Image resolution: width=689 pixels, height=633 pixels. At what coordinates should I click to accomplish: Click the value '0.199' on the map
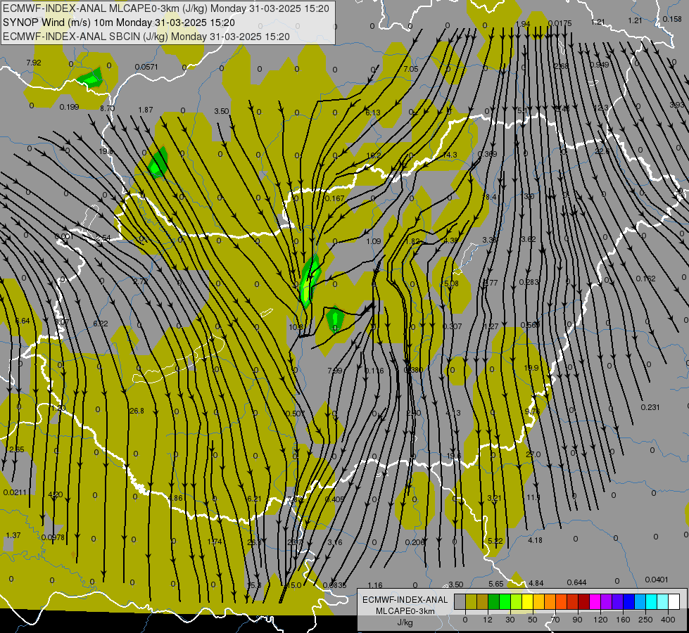69,107
